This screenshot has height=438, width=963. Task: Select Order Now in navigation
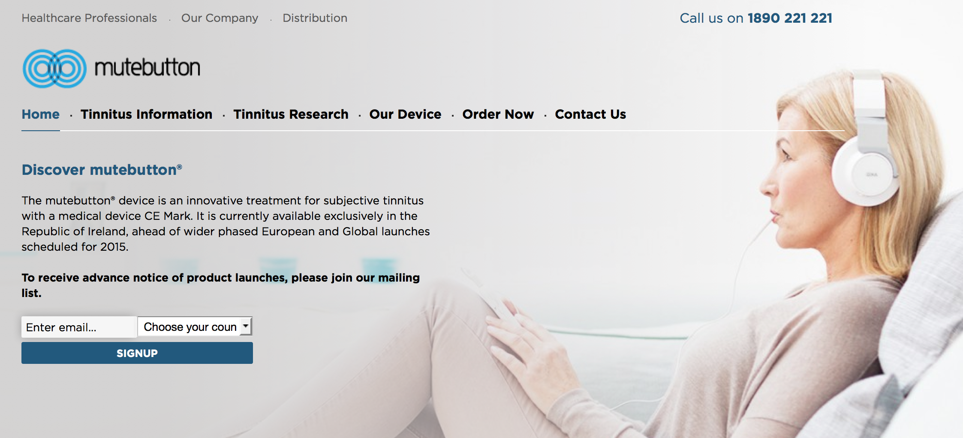pos(498,114)
